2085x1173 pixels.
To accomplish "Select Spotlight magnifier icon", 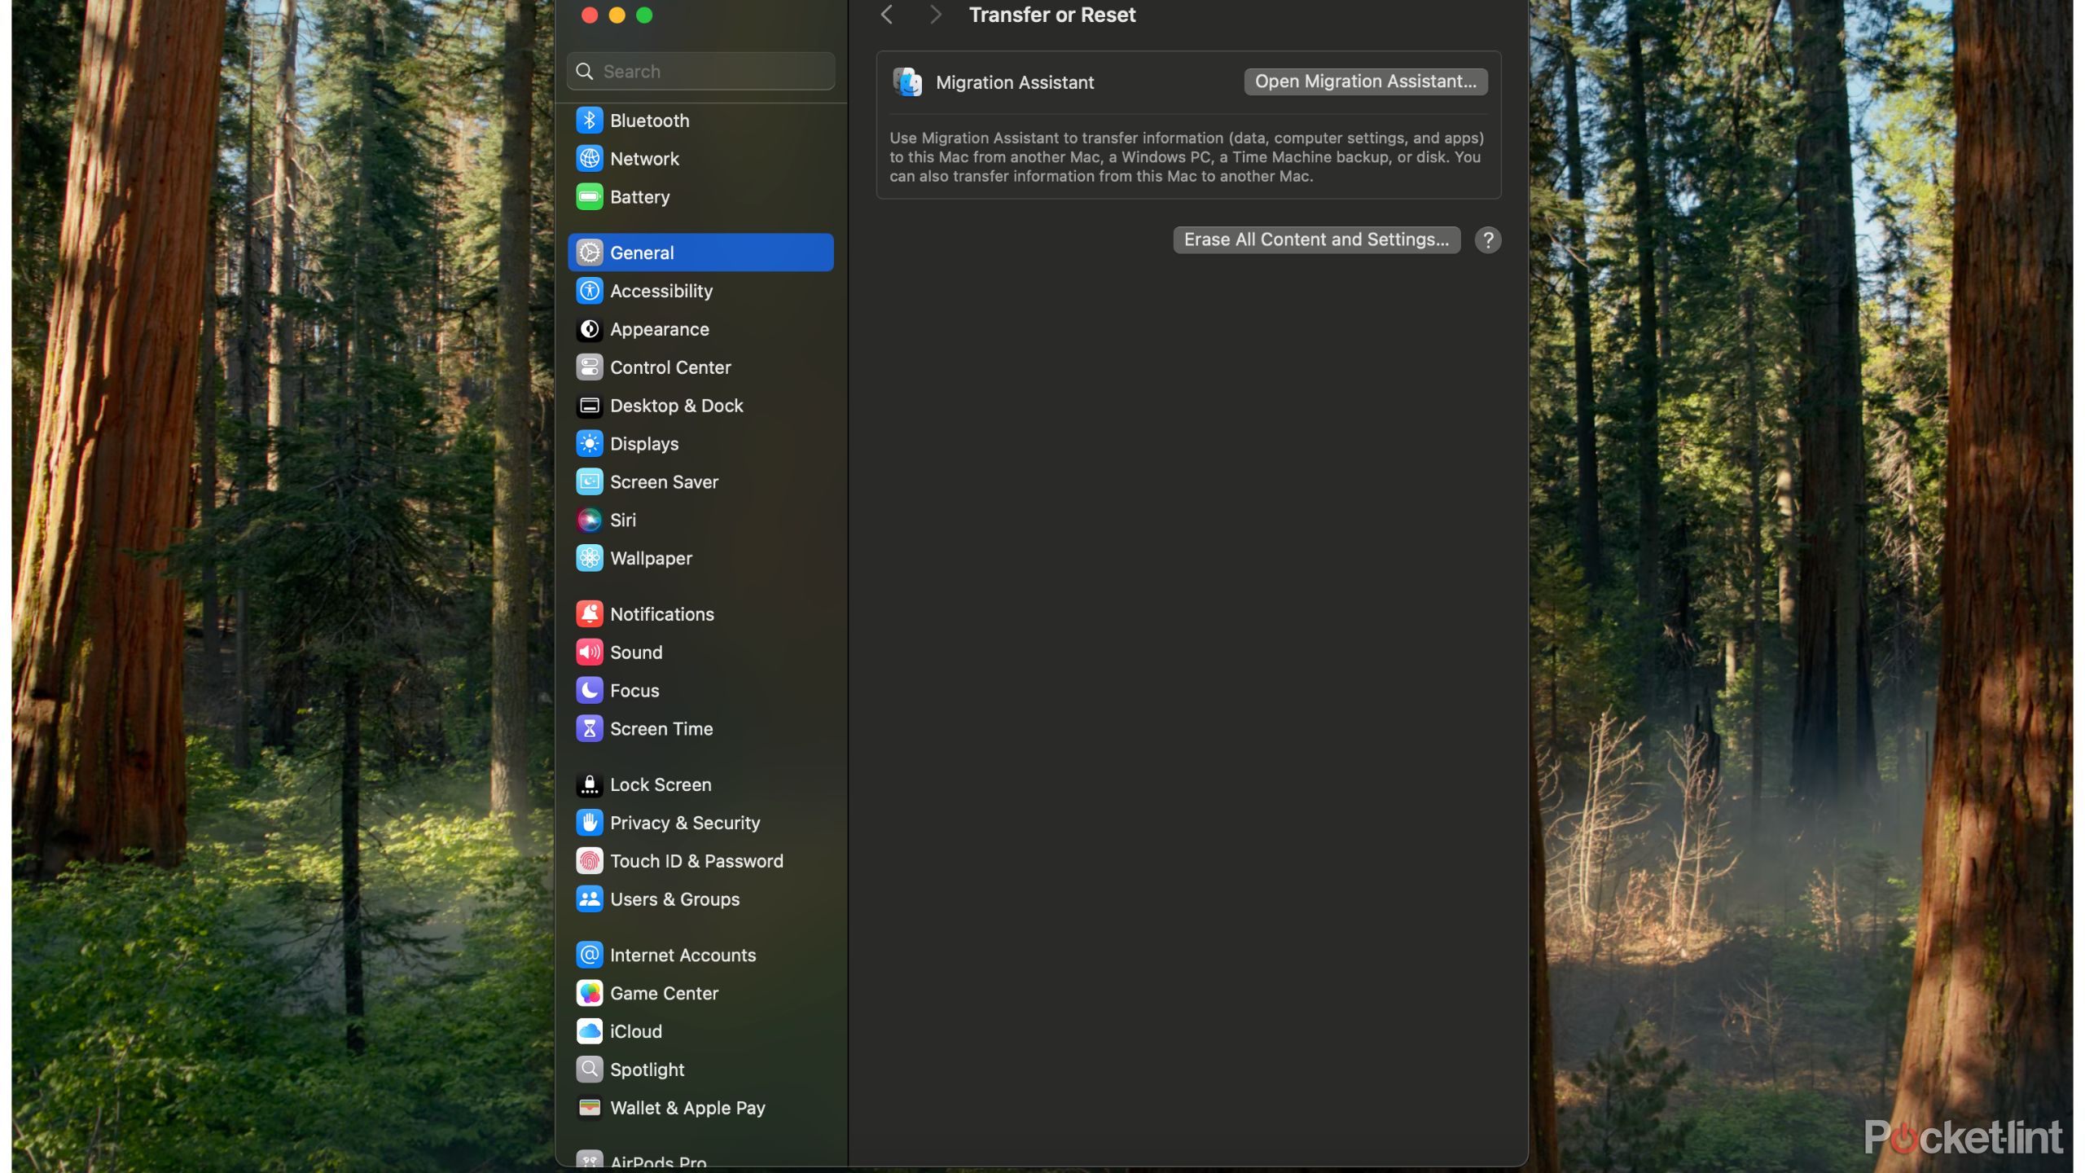I will point(590,1070).
